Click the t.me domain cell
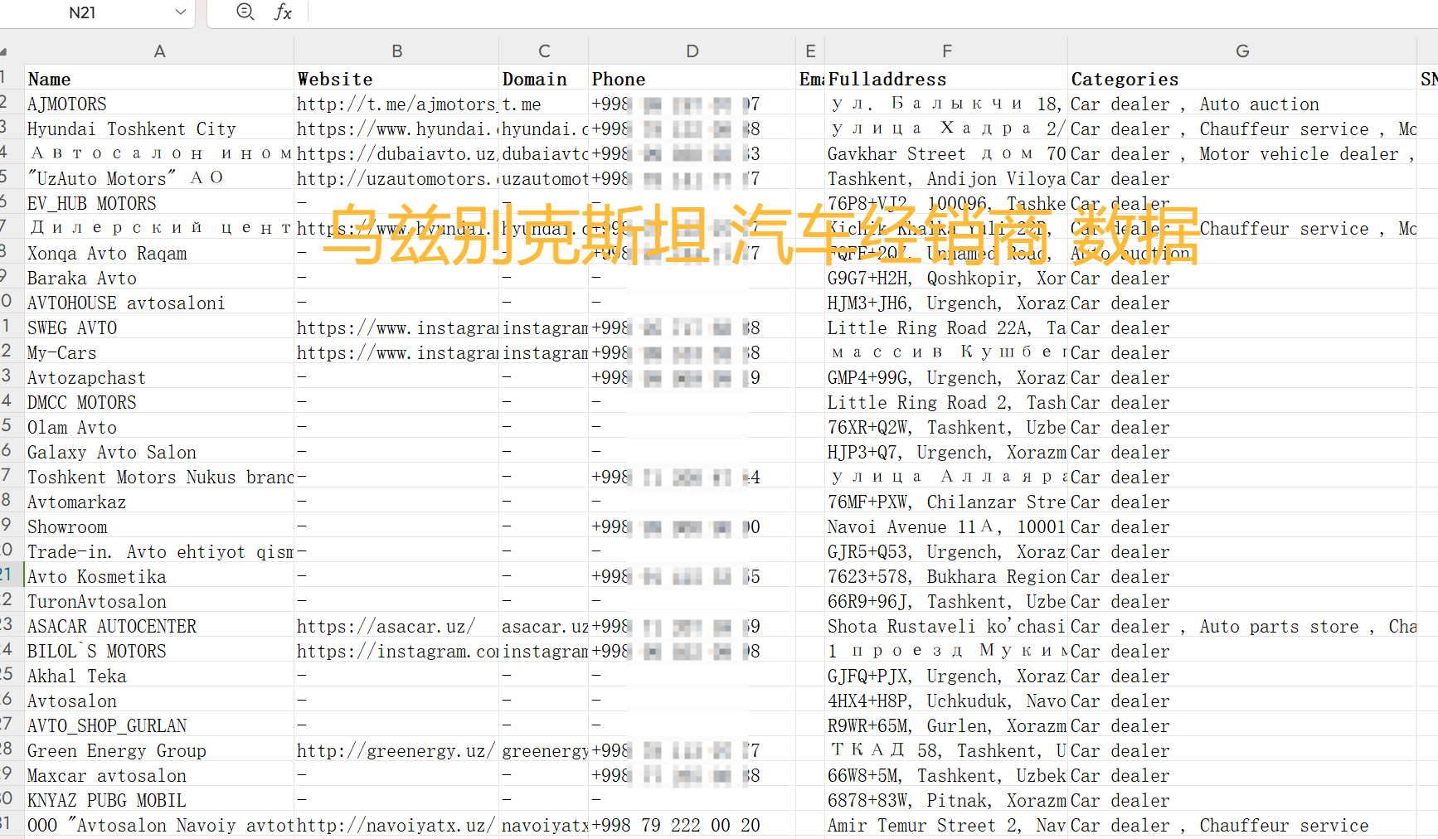Viewport: 1438px width, 839px height. point(544,104)
